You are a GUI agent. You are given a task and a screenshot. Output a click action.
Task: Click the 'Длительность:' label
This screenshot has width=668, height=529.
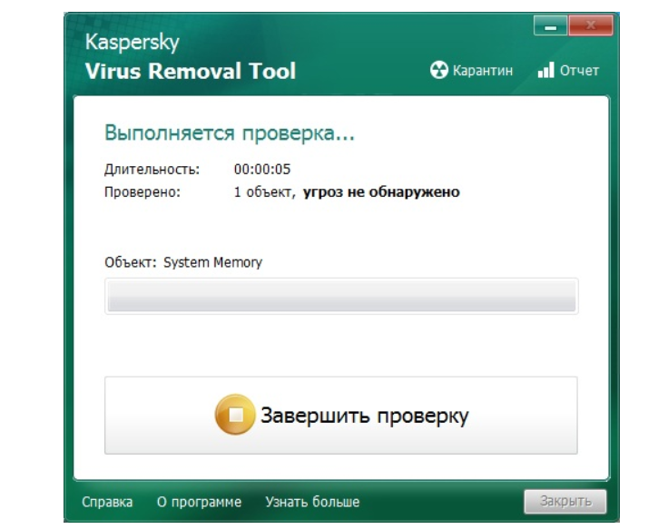click(x=152, y=170)
